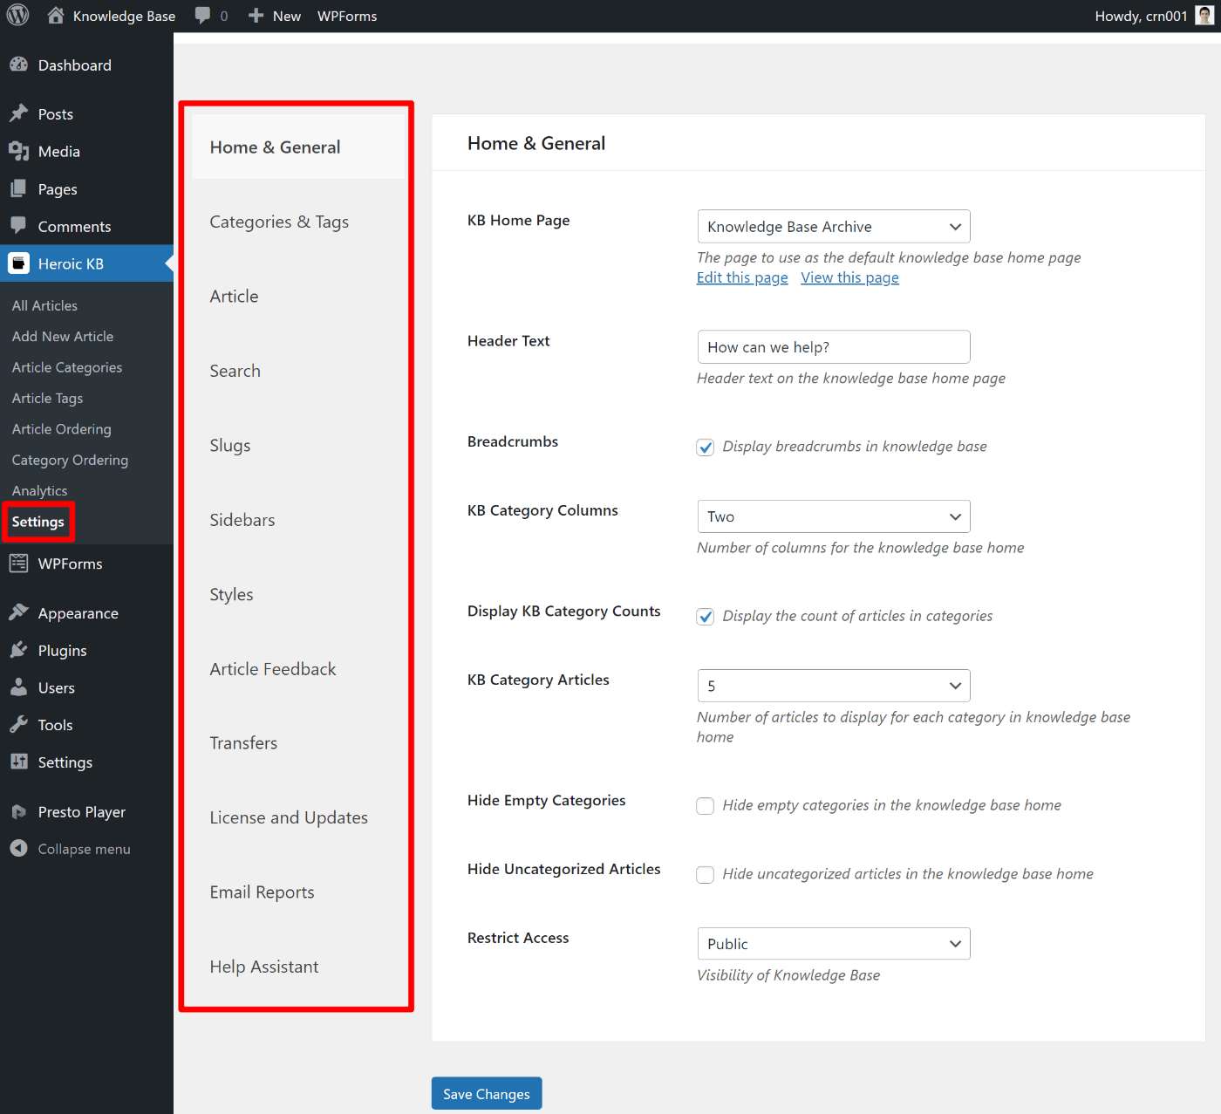Collapse the admin menu using the arrow icon

coord(18,848)
